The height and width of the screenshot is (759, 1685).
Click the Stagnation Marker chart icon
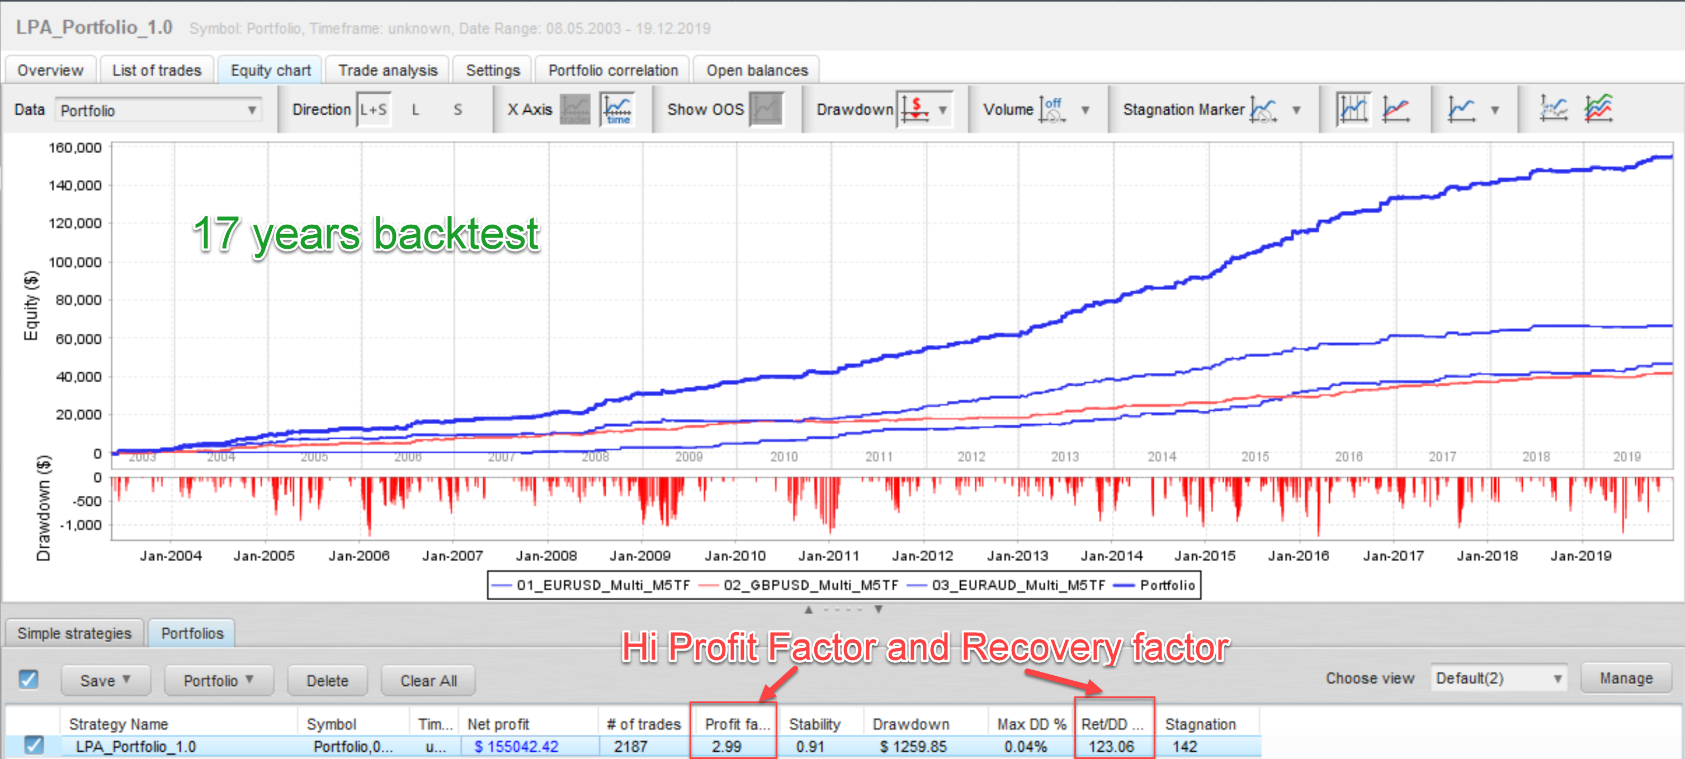(1263, 109)
